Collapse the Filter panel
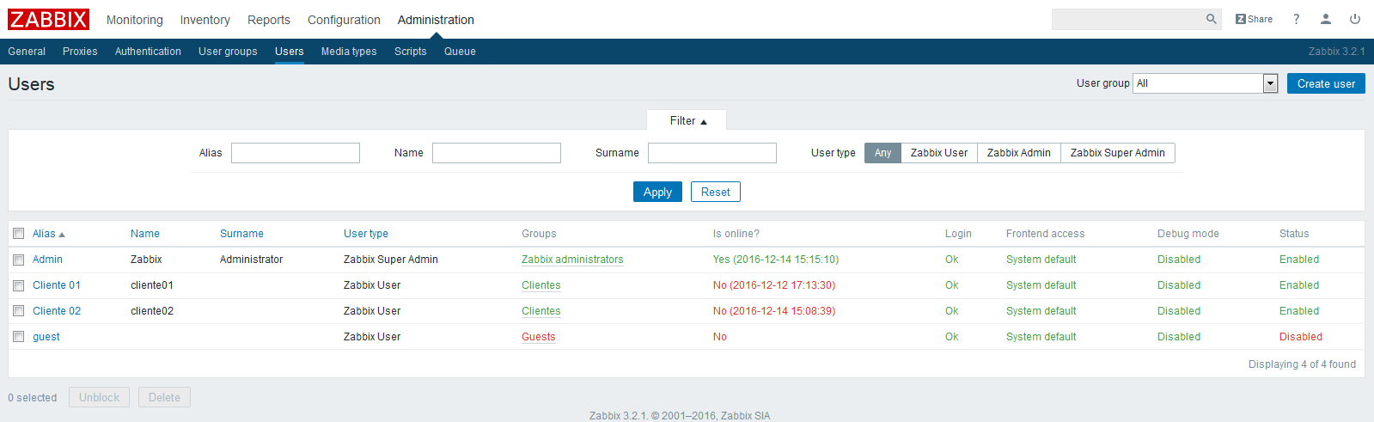The width and height of the screenshot is (1374, 422). click(x=687, y=120)
